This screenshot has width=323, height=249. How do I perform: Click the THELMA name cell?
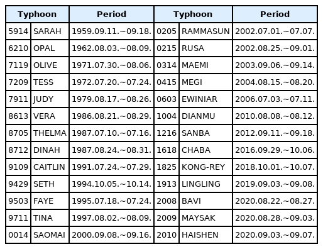click(50, 133)
